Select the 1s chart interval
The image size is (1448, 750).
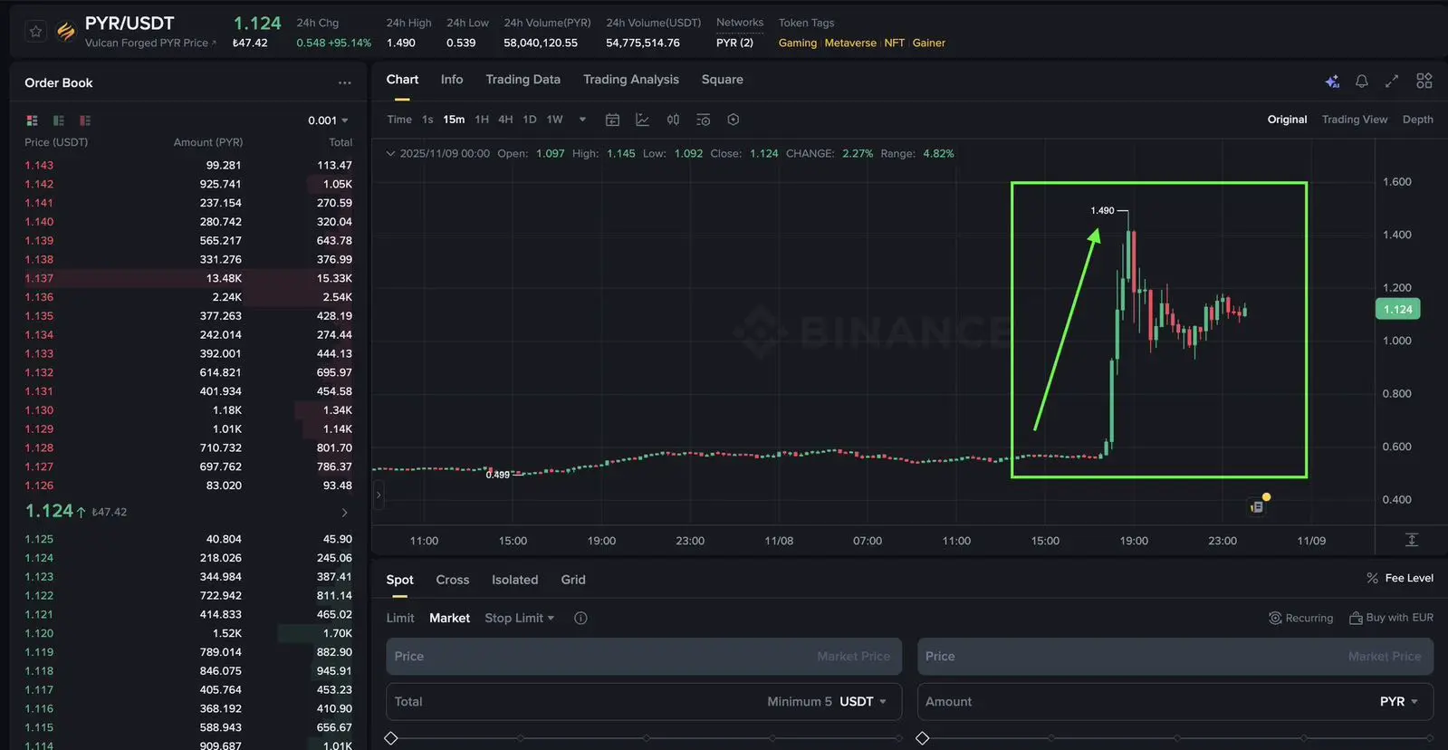coord(427,120)
